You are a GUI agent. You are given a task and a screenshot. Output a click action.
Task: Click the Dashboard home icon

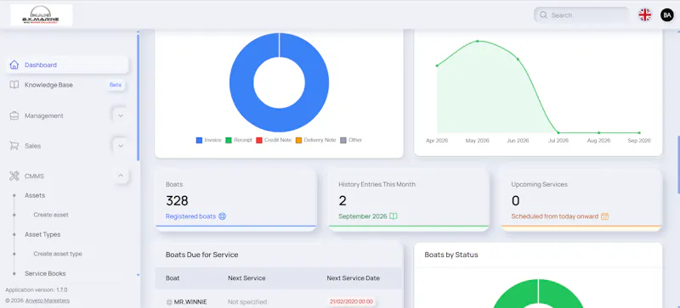(x=14, y=64)
